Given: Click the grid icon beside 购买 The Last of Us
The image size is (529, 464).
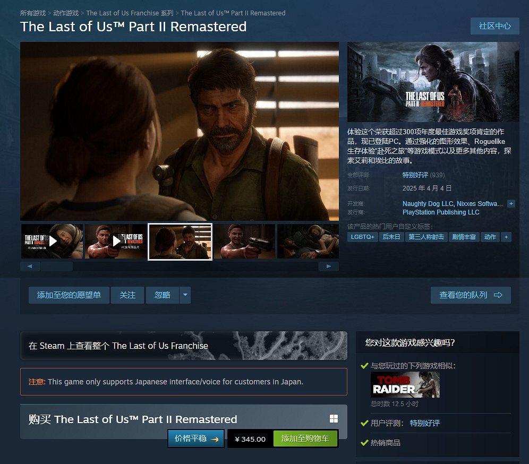Looking at the screenshot, I should click(x=334, y=418).
